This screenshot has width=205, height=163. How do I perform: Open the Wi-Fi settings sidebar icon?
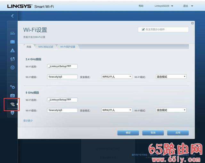click(12, 104)
